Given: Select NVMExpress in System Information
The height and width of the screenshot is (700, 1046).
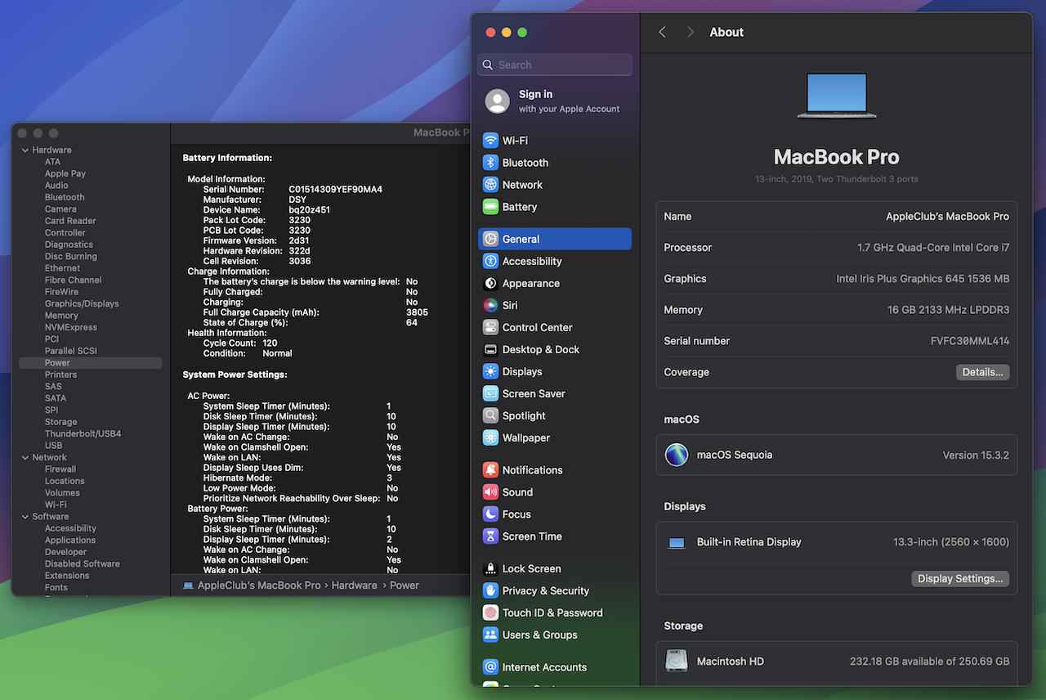Looking at the screenshot, I should (71, 327).
